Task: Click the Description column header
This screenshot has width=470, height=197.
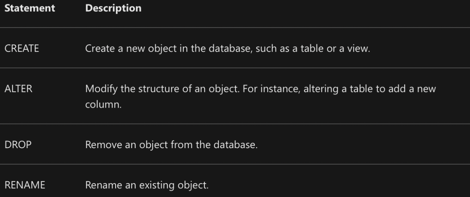Action: 113,8
